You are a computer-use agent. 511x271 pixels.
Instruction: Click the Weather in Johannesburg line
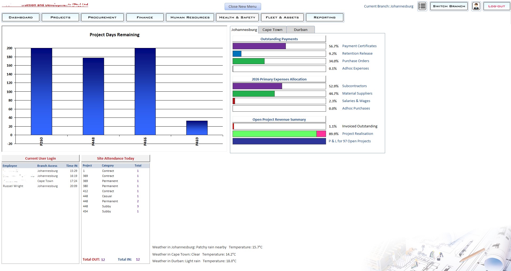click(207, 247)
